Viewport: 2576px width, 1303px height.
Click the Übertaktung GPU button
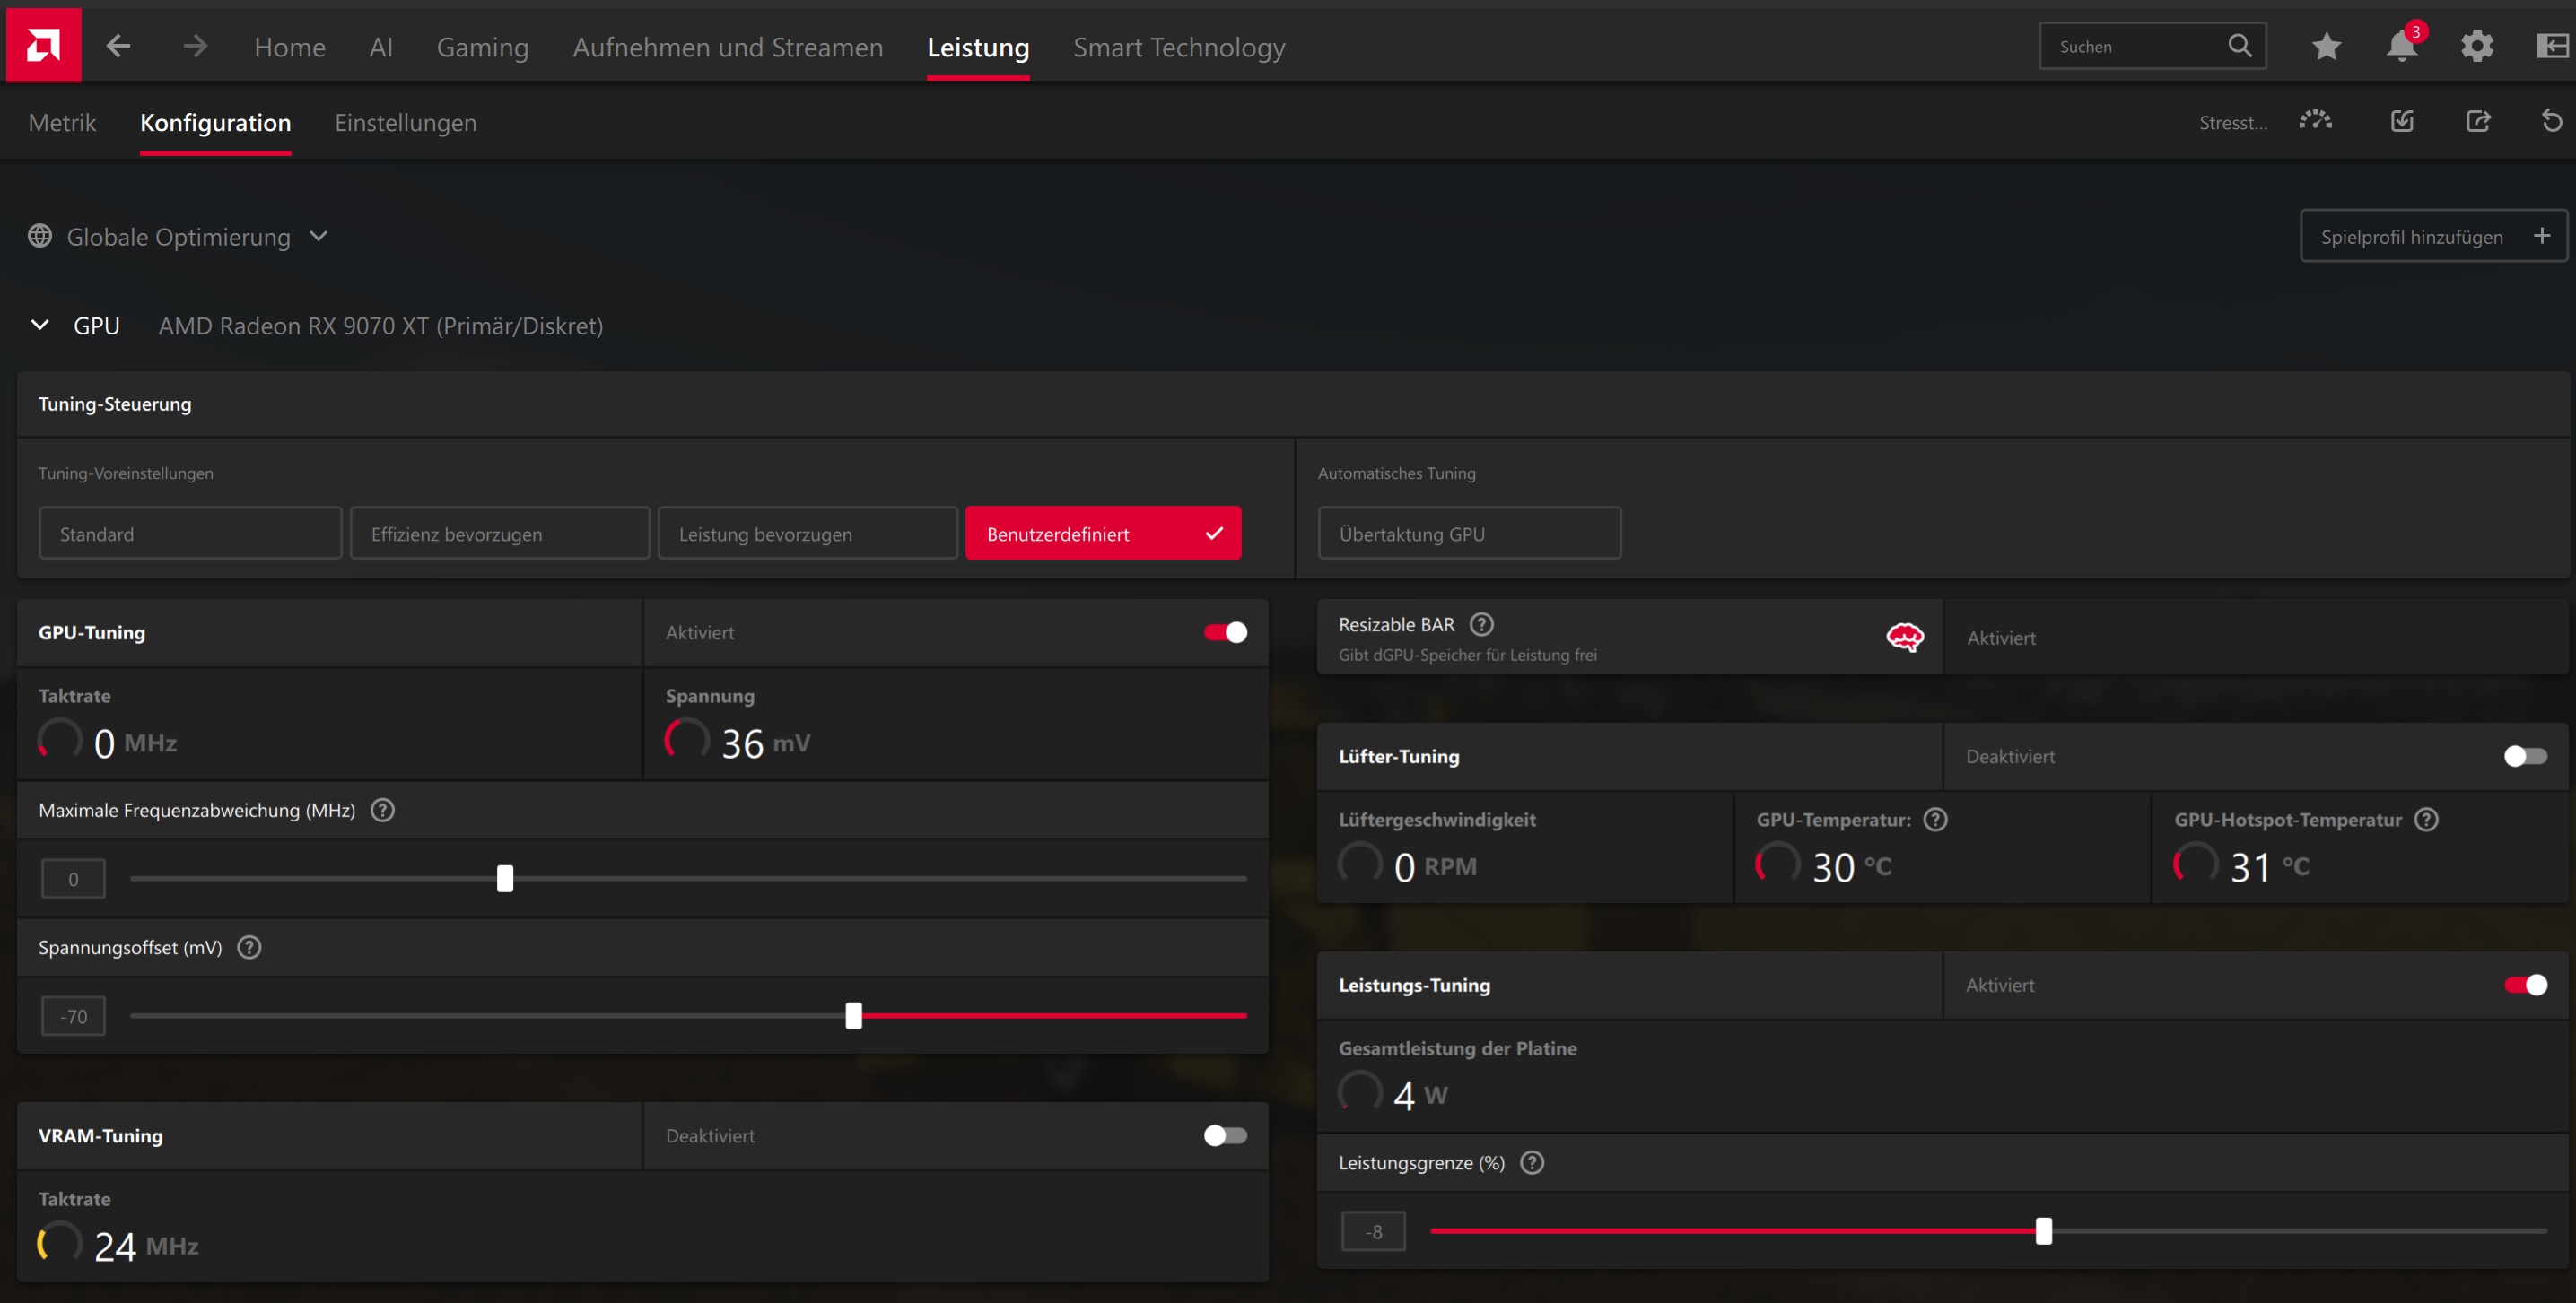(x=1469, y=534)
